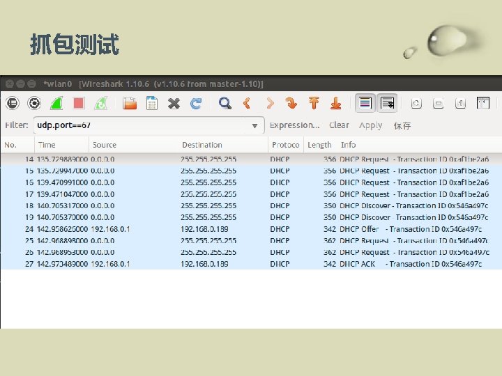502x376 pixels.
Task: Close the Wireshark window
Action: [10, 84]
